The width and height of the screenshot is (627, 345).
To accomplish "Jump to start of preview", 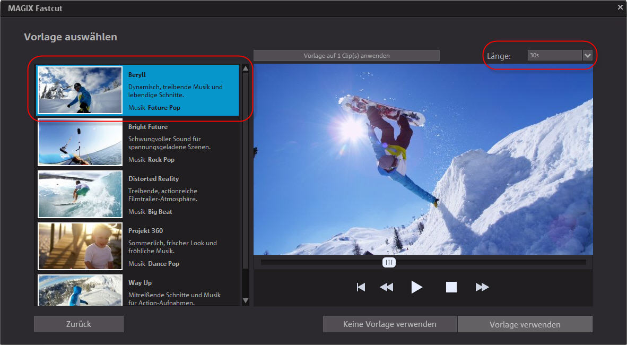I will point(361,287).
